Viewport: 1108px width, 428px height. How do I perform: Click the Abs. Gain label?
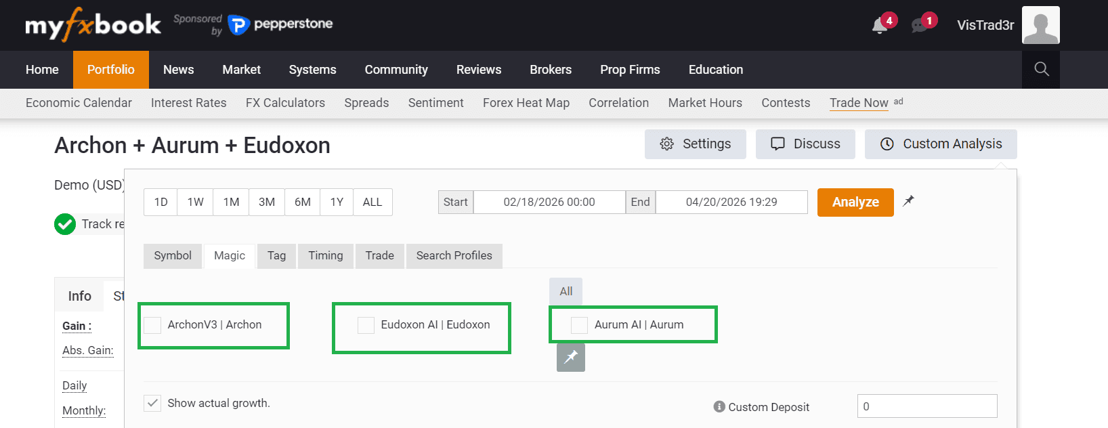click(88, 350)
